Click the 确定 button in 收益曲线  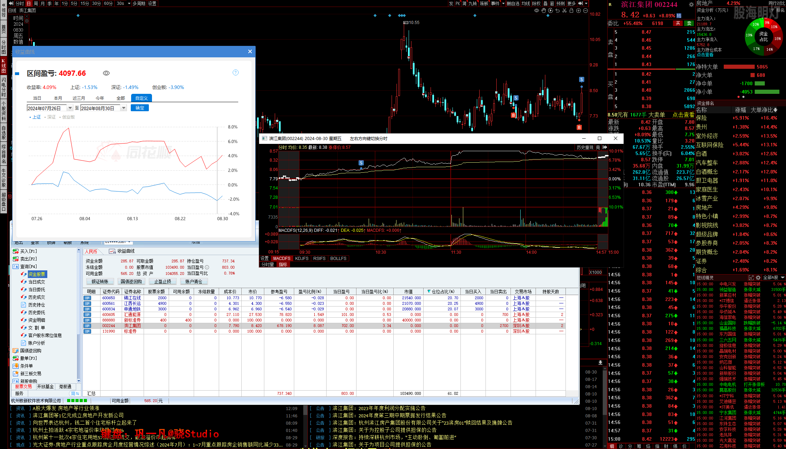[140, 108]
